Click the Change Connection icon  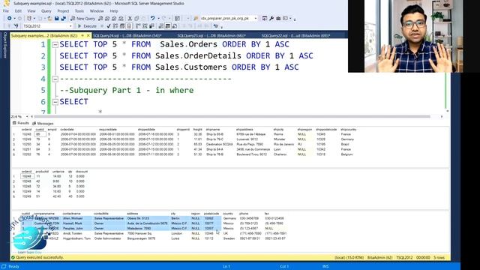click(x=16, y=26)
